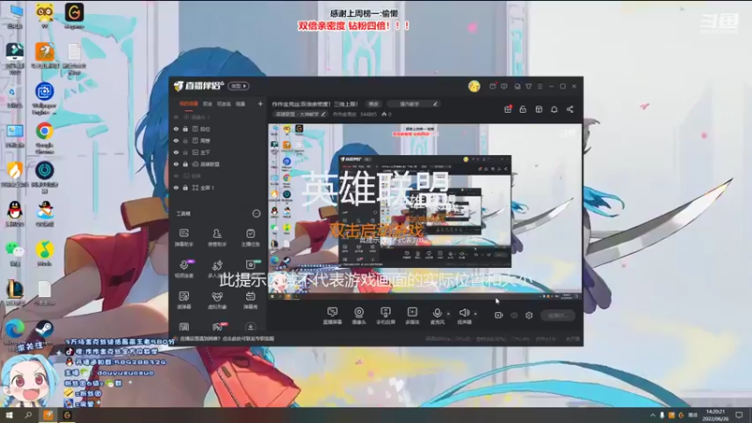Open the danmaku show tool
Viewport: 752px width, 423px height.
pos(250,300)
